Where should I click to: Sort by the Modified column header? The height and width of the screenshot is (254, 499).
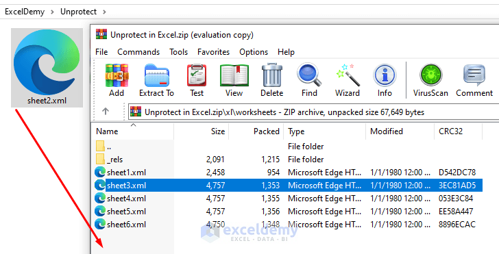pyautogui.click(x=400, y=131)
